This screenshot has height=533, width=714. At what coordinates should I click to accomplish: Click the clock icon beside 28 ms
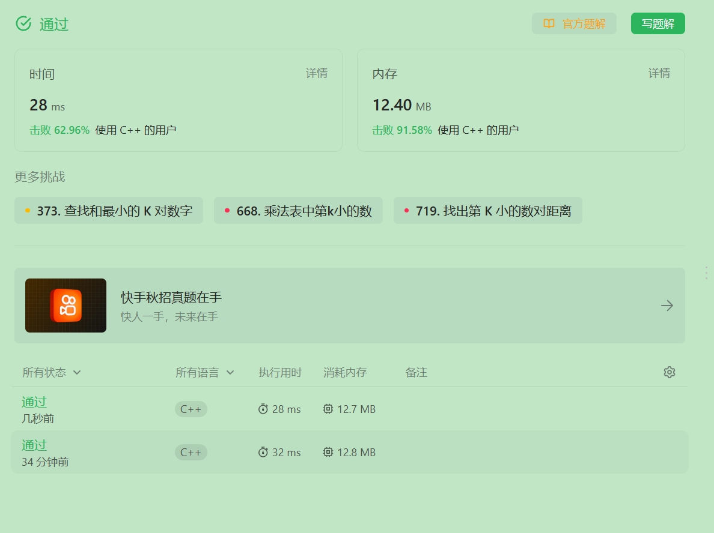click(263, 409)
